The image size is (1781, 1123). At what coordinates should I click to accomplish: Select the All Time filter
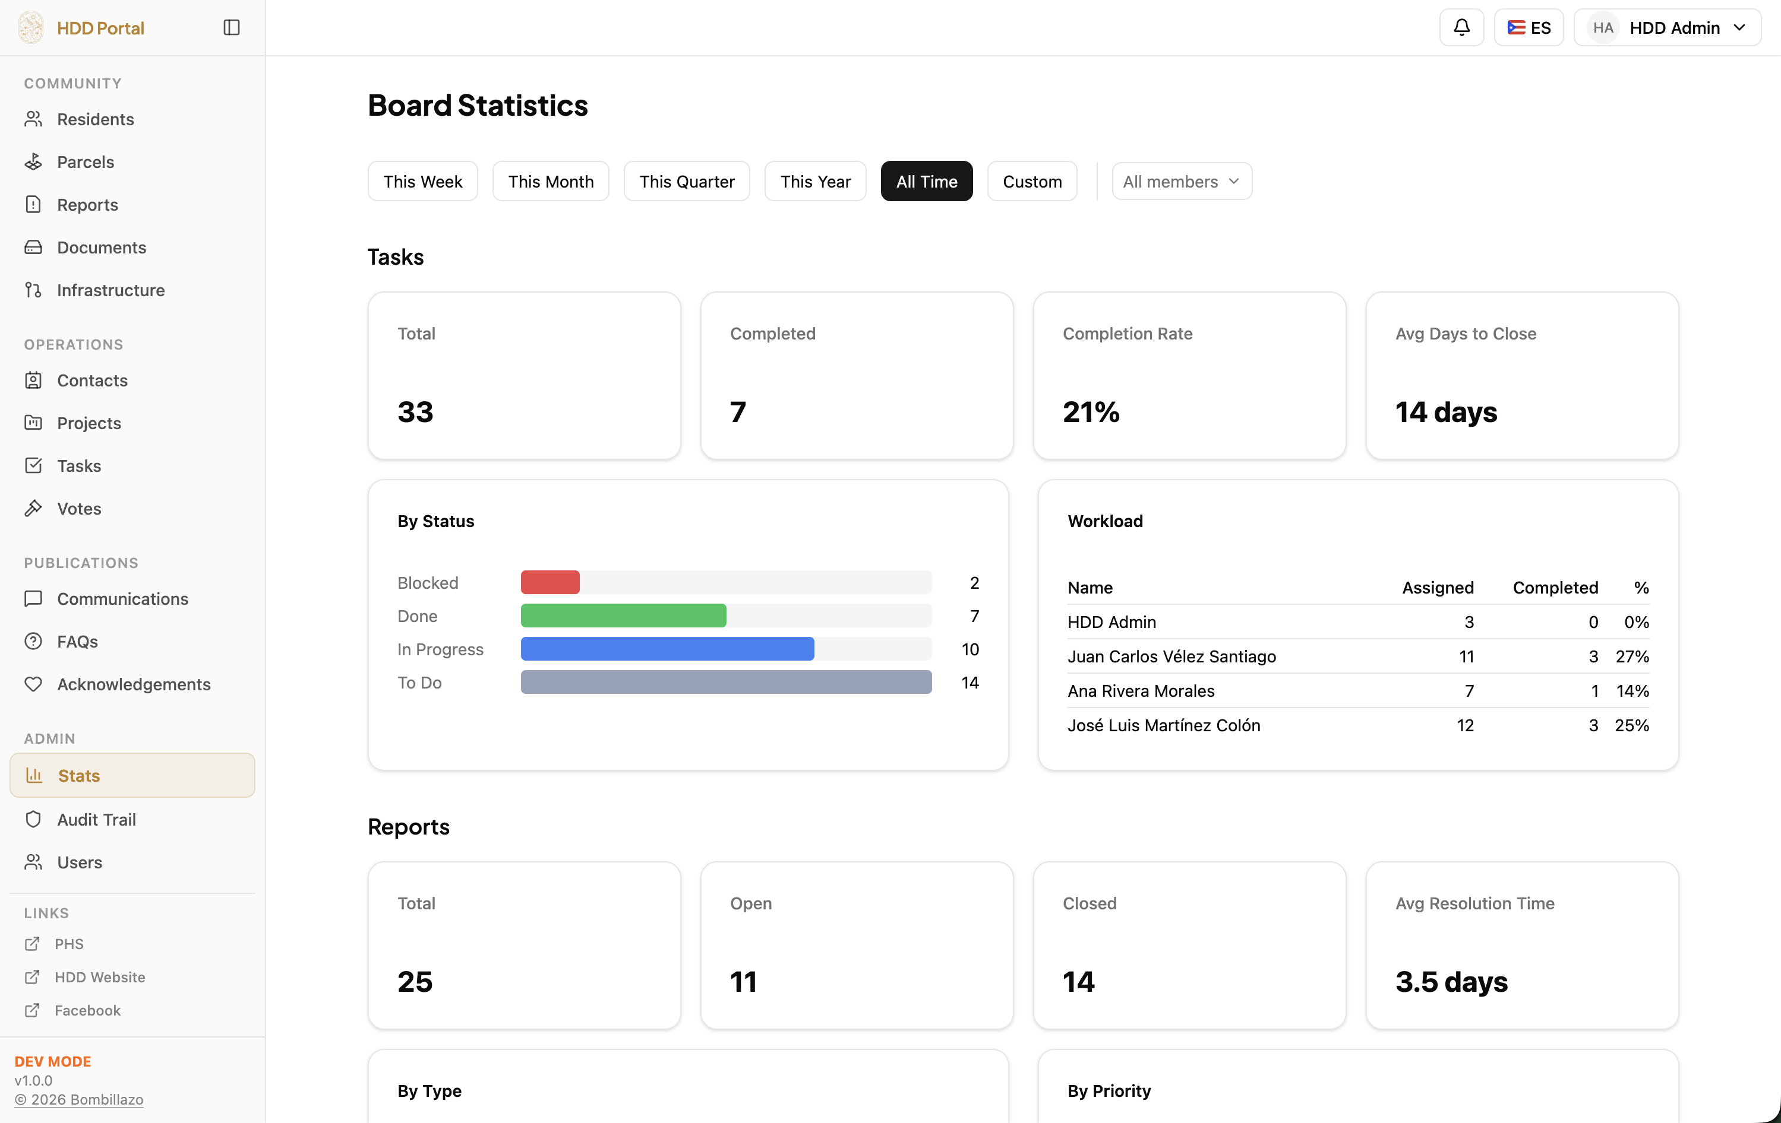pyautogui.click(x=927, y=182)
